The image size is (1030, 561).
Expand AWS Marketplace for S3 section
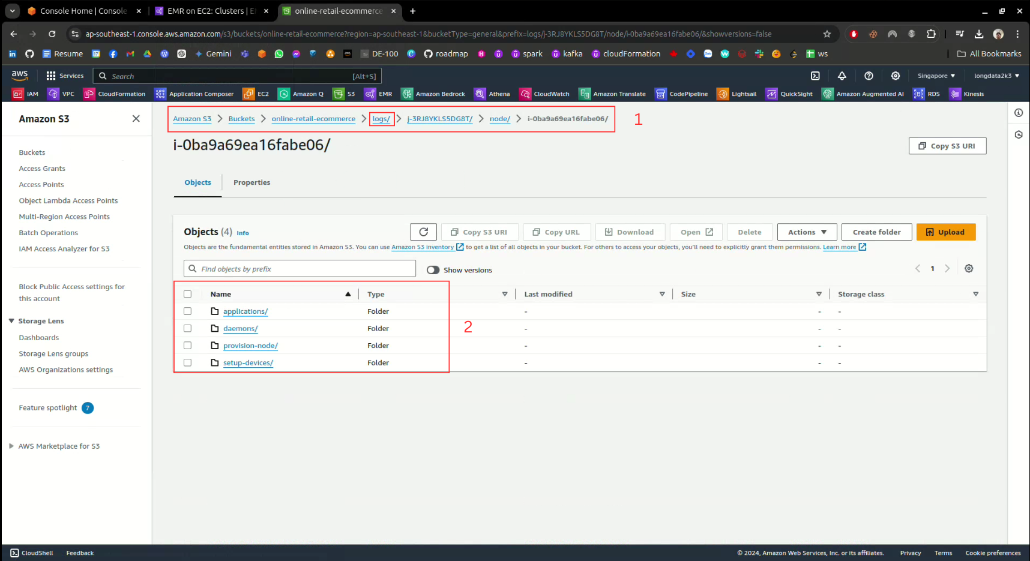pos(11,446)
